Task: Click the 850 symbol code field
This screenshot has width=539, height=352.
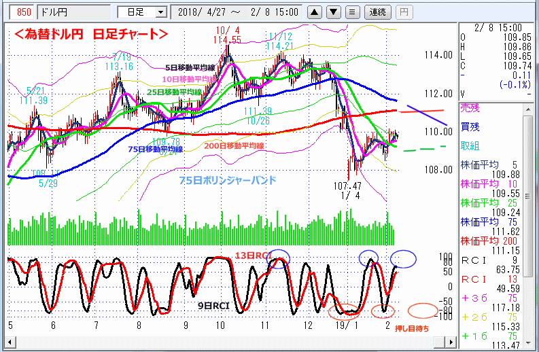Action: tap(24, 12)
